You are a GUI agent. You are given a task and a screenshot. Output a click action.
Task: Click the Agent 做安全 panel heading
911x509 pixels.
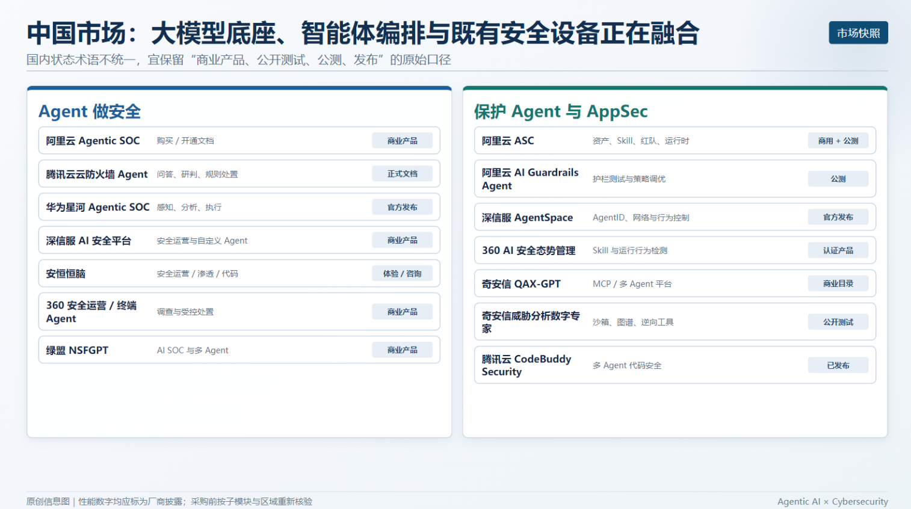pos(90,111)
